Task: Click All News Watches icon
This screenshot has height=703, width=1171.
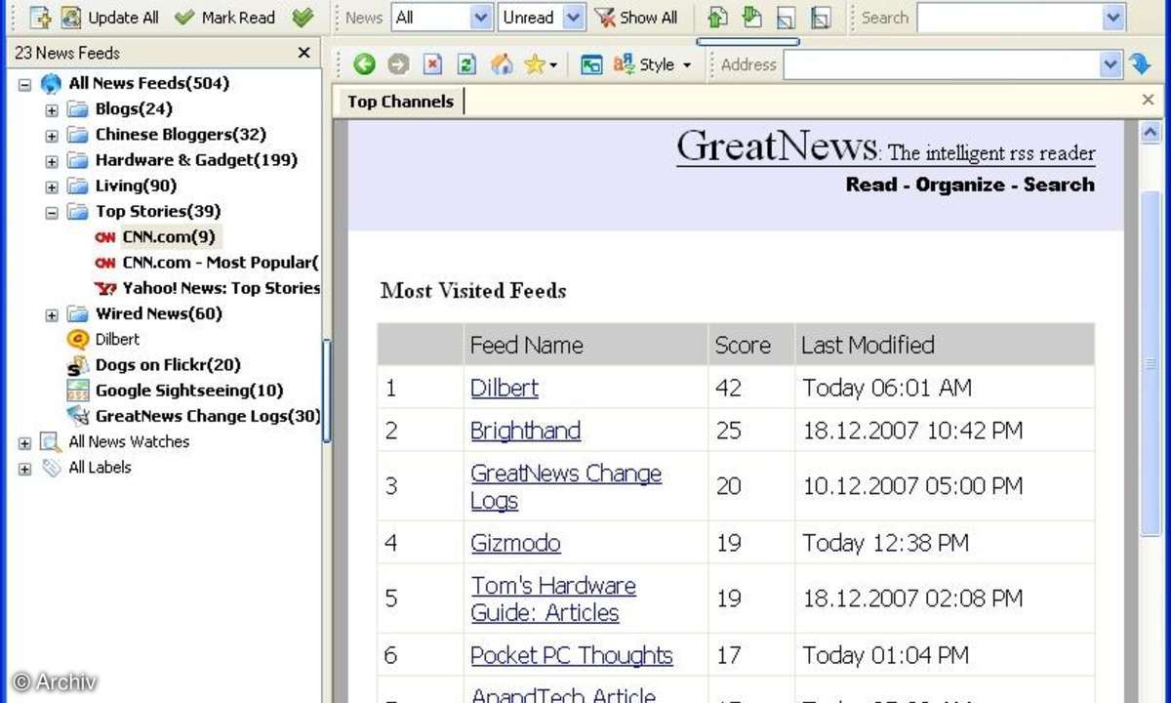Action: click(x=51, y=442)
